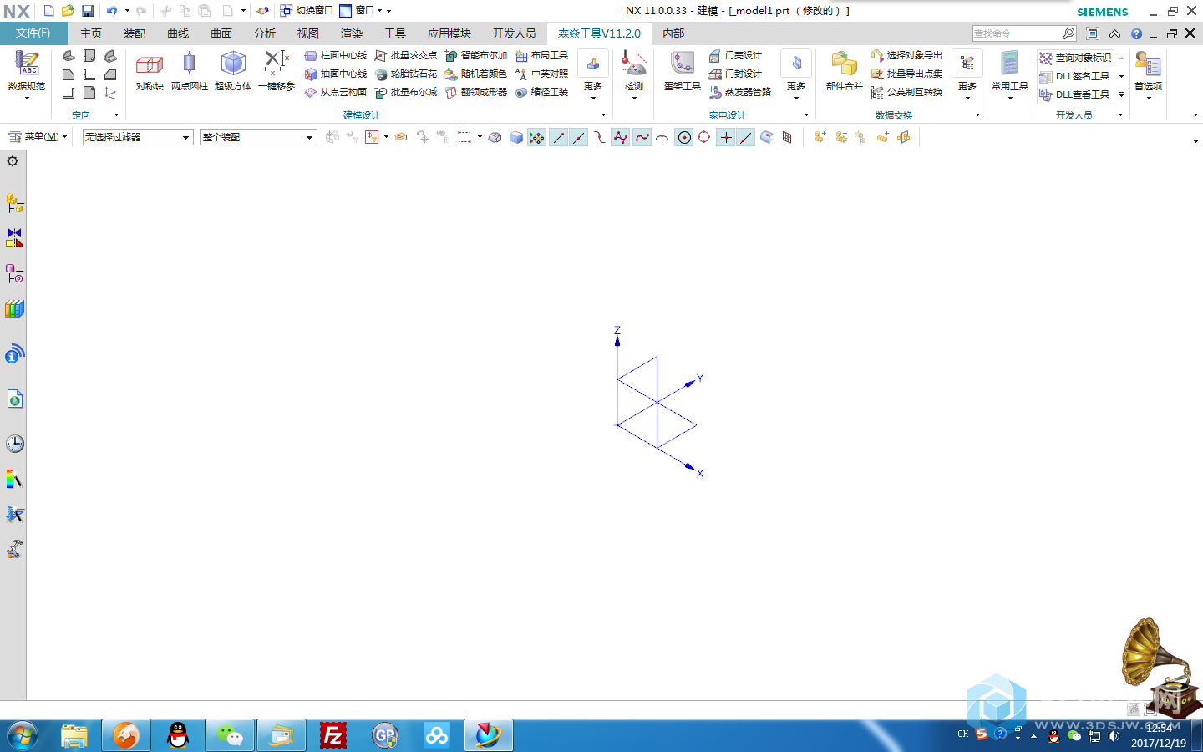Click the 一键移参 tool

tap(277, 72)
